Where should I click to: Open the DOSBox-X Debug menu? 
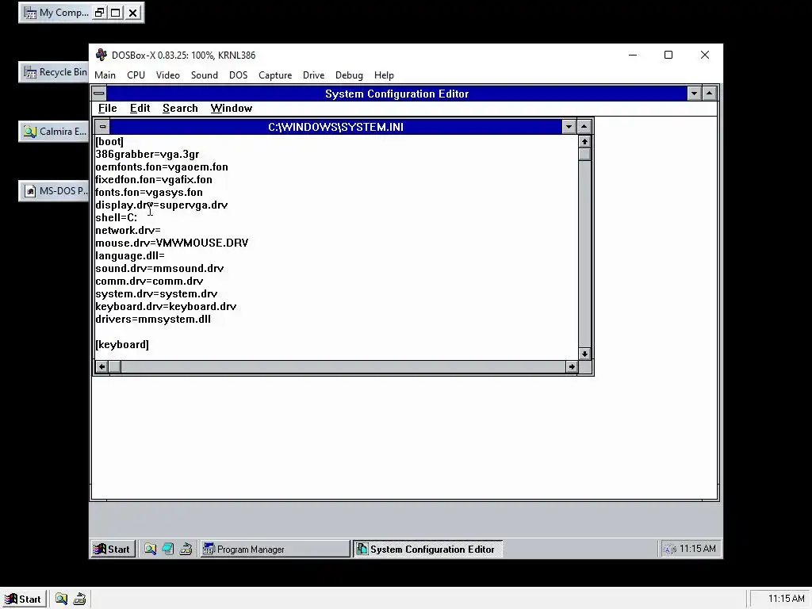click(349, 75)
